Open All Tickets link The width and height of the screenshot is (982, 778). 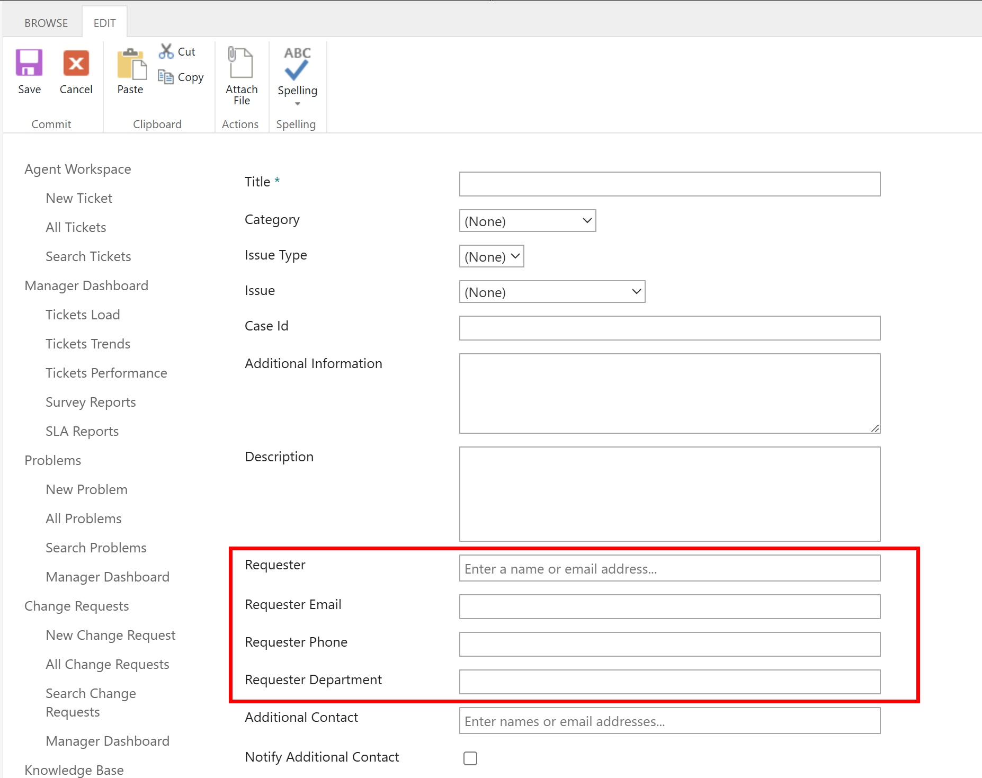(x=76, y=227)
